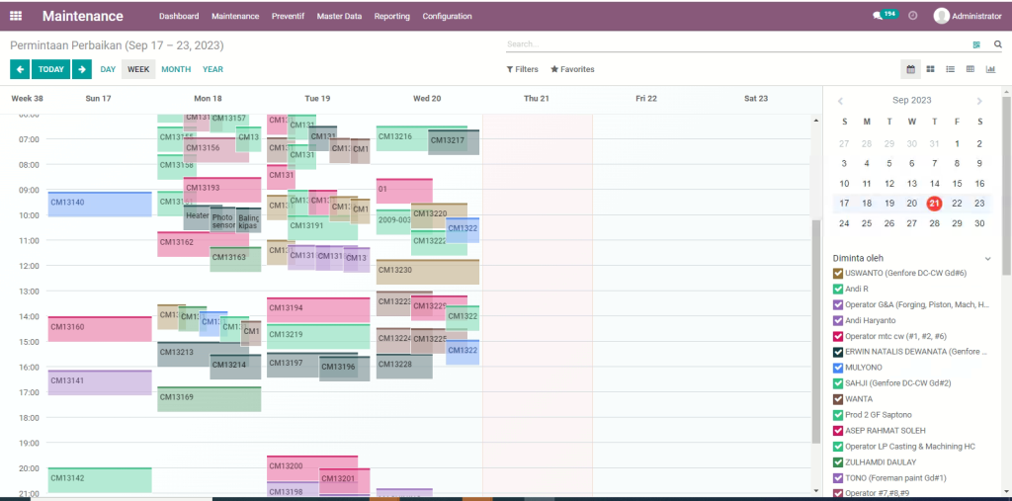Switch calendar to MONTH view
Screen dimensions: 1012x501
click(x=176, y=69)
